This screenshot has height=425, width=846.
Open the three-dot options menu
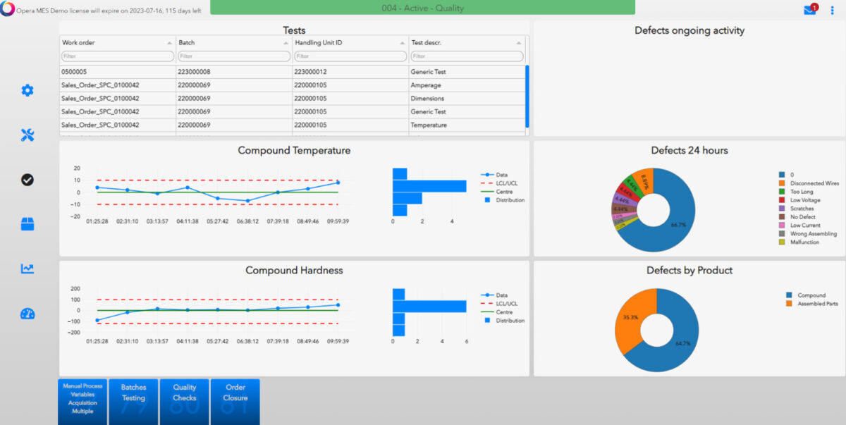click(x=832, y=10)
